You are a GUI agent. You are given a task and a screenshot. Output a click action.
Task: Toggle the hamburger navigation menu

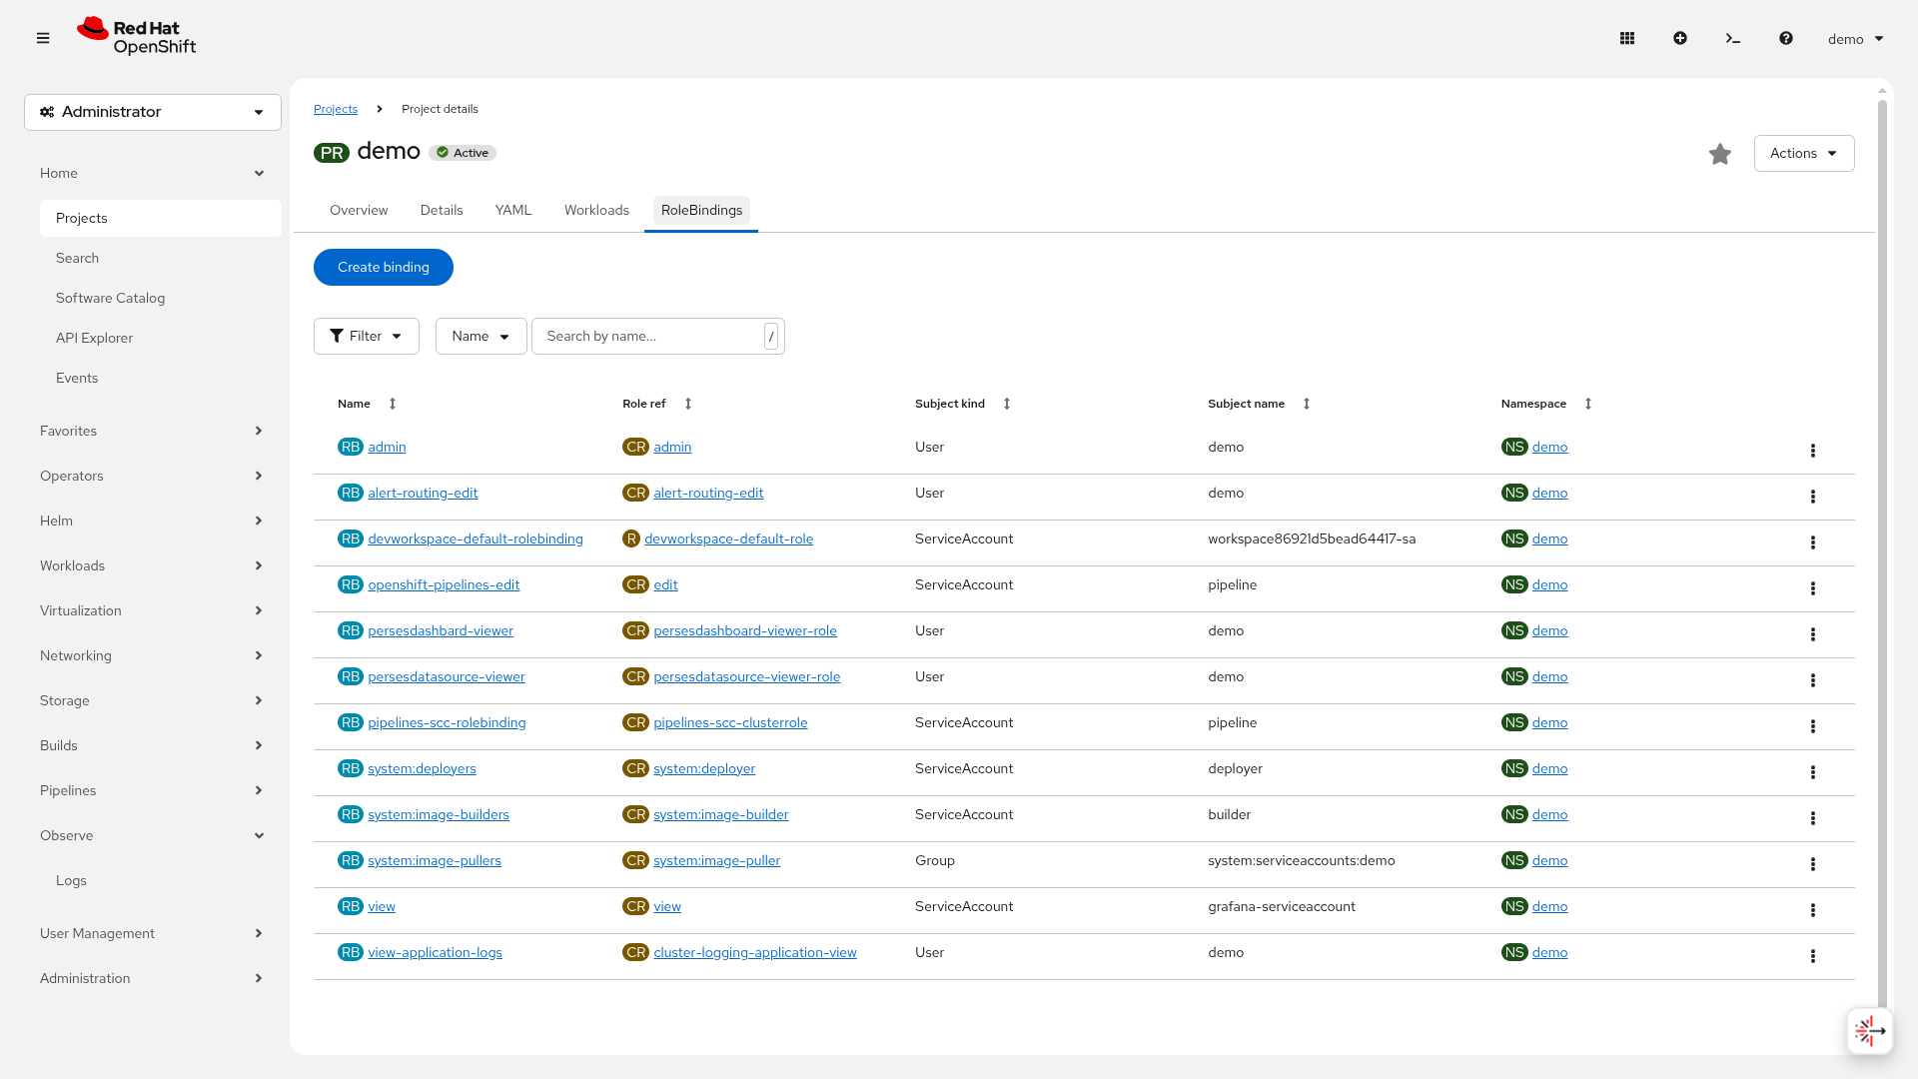[43, 38]
